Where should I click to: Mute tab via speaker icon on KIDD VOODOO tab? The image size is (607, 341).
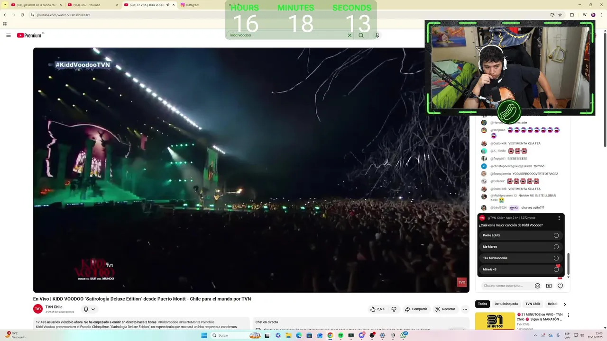coord(167,5)
